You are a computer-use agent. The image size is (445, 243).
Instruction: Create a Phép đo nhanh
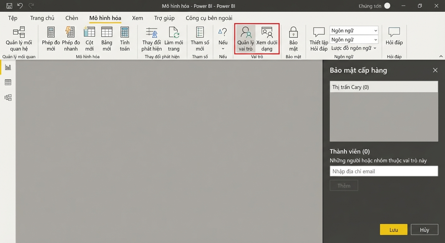tap(71, 39)
